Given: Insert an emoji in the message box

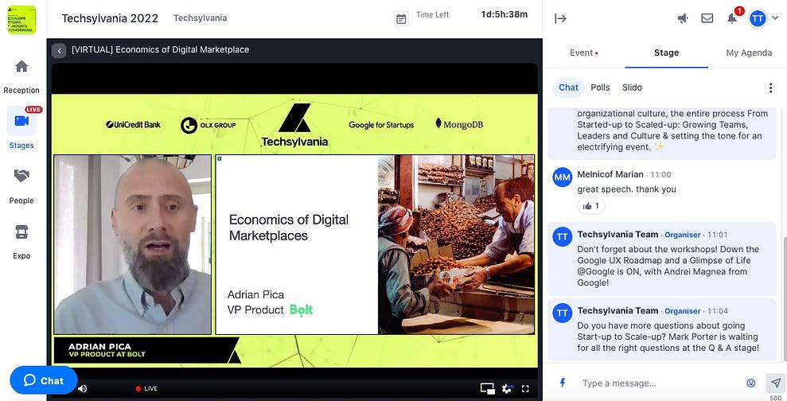Looking at the screenshot, I should [750, 383].
